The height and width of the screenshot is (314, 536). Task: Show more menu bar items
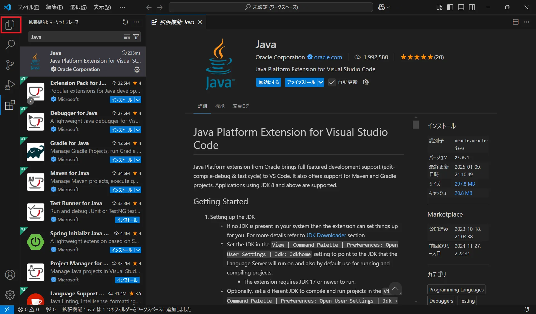[122, 7]
